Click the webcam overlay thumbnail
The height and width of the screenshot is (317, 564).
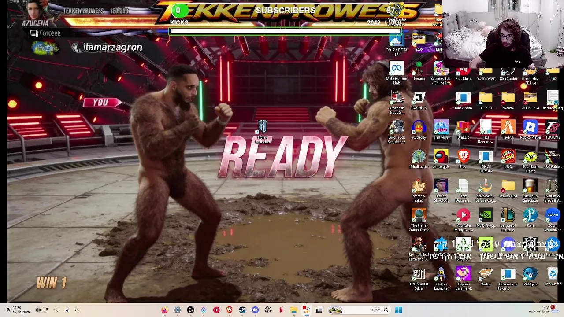click(503, 34)
